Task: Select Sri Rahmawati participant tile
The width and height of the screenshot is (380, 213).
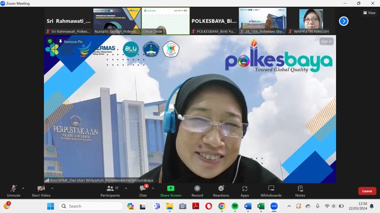Action: click(x=68, y=21)
